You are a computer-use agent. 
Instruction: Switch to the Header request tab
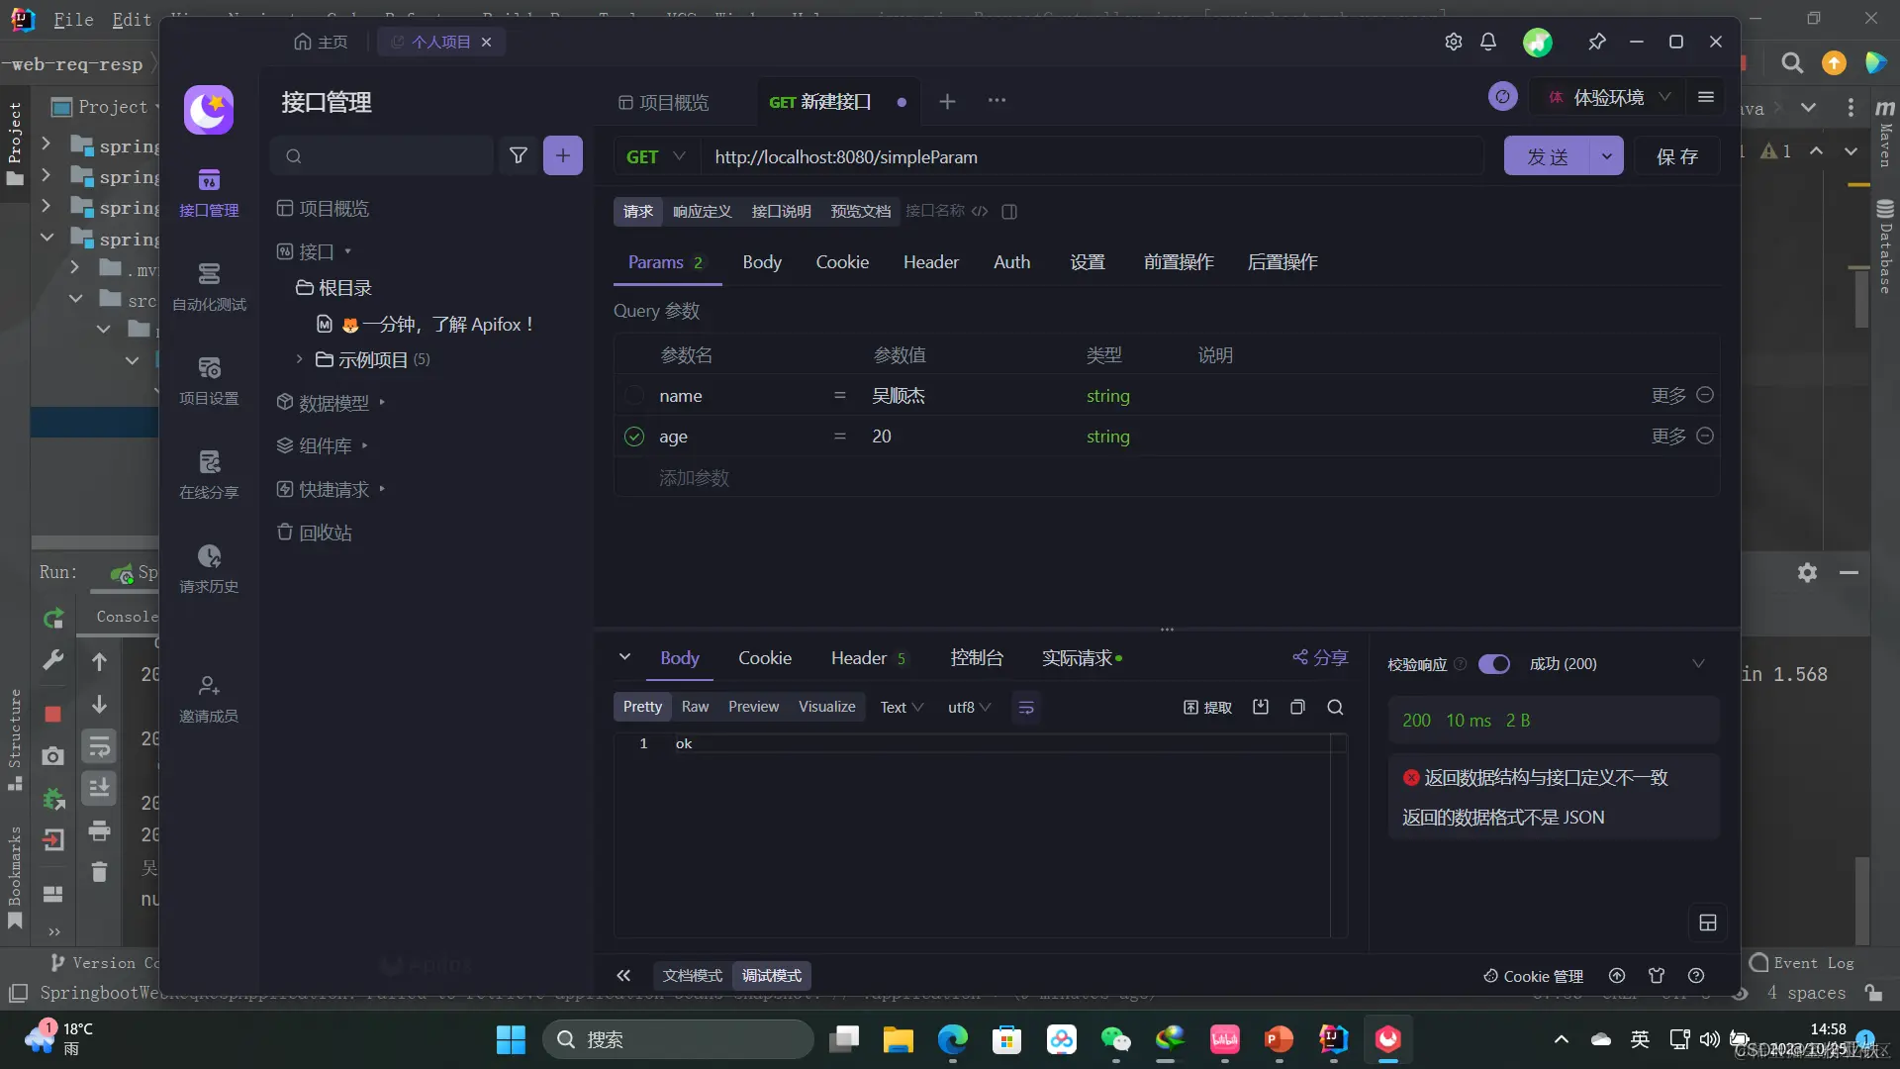pyautogui.click(x=930, y=262)
